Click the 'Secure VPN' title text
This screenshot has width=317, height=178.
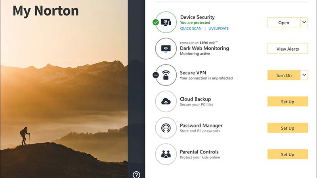coord(193,73)
